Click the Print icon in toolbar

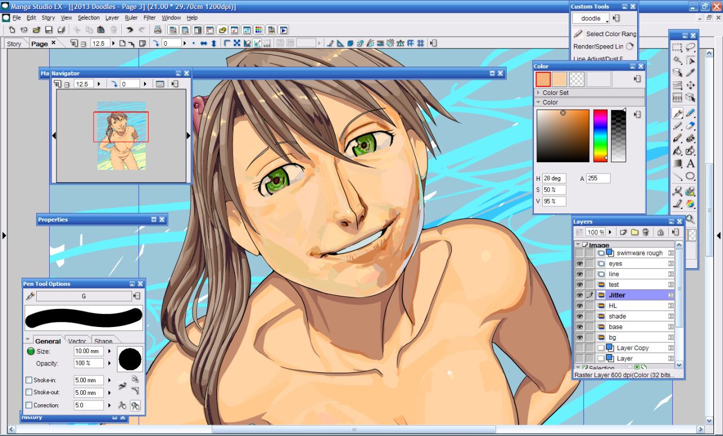coord(158,30)
